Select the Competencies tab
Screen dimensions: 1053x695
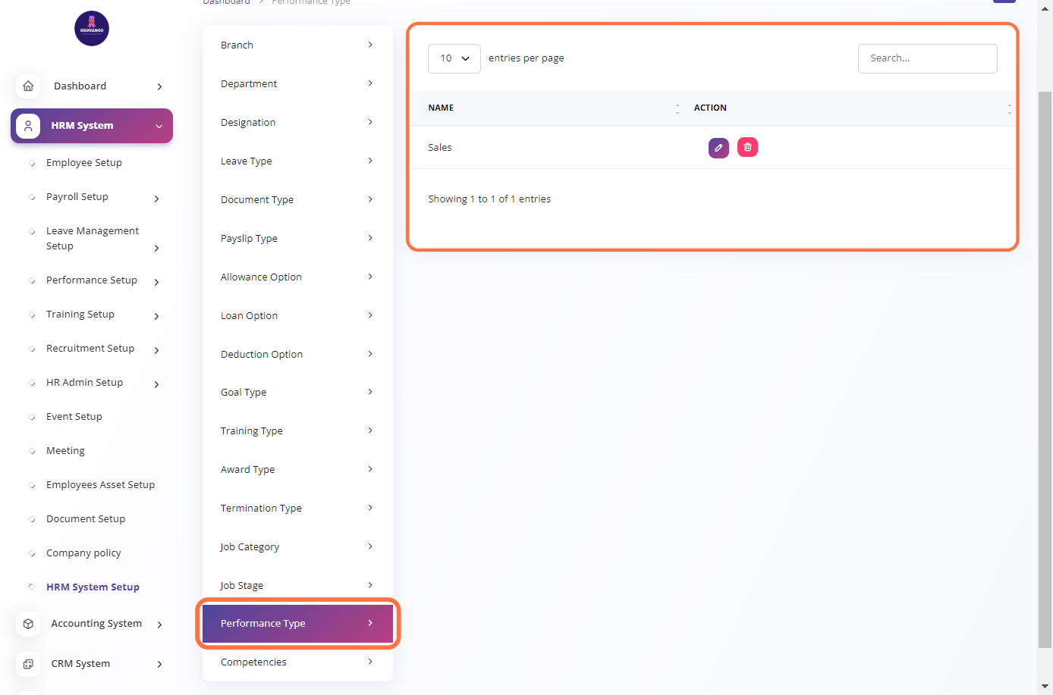coord(297,662)
